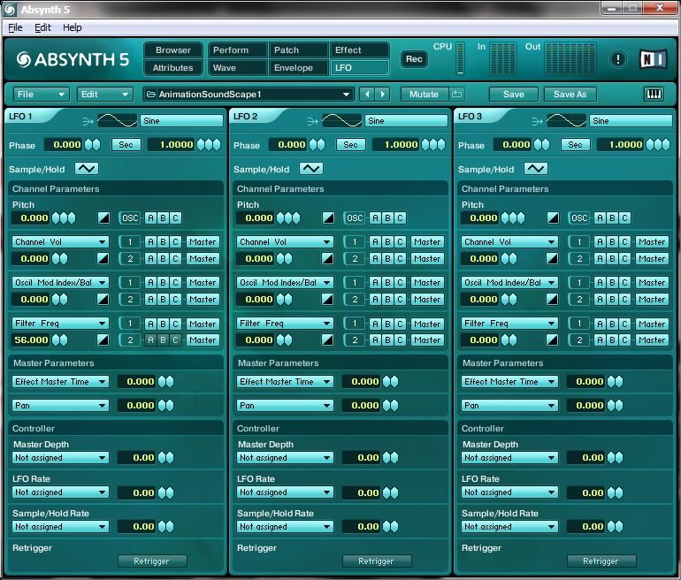
Task: Click LFO 3 Filter Freq polarity invert icon
Action: click(x=552, y=340)
